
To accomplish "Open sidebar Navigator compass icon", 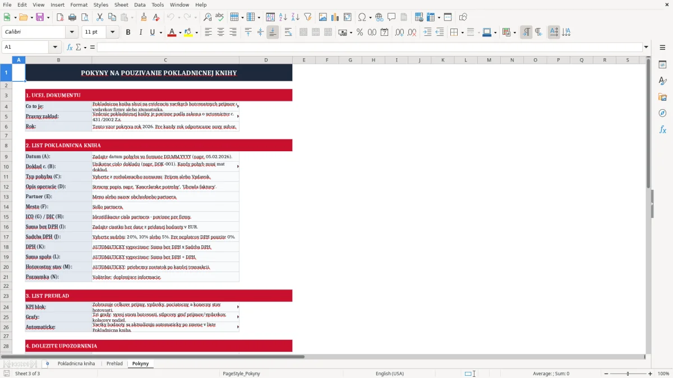I will coord(662,114).
